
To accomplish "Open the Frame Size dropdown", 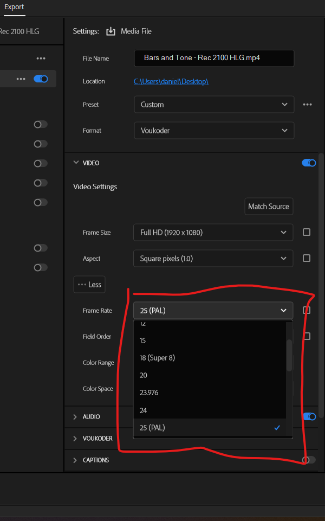I will click(x=213, y=232).
